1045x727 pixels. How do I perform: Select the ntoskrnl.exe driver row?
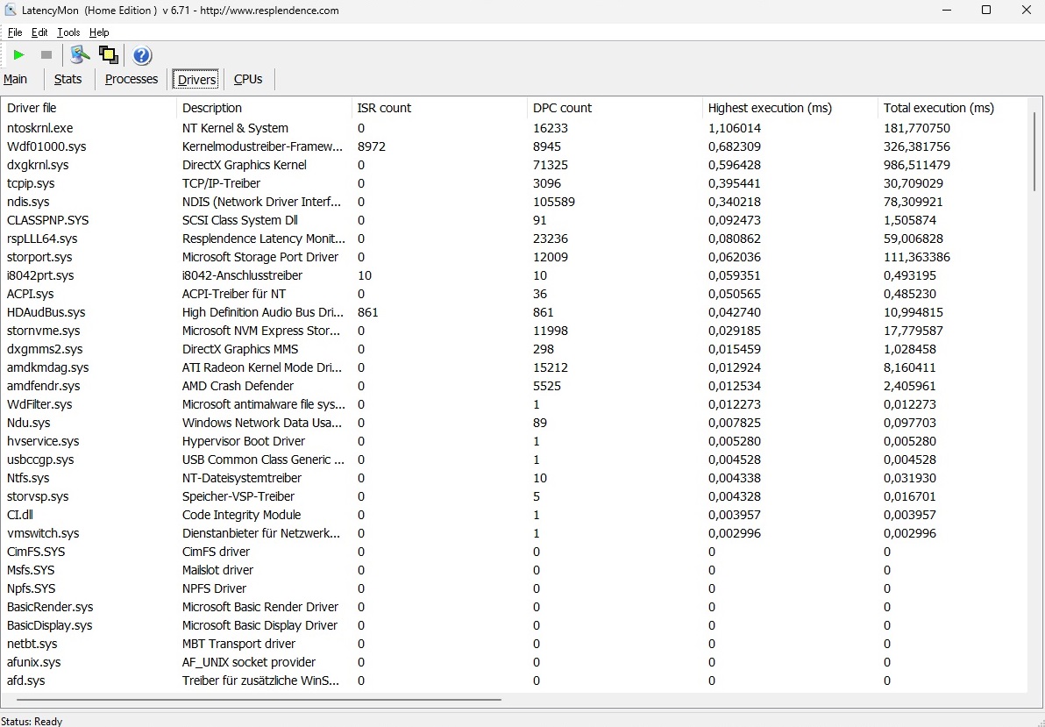point(40,128)
